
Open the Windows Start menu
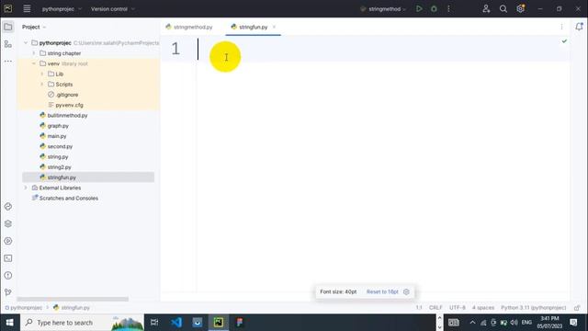click(x=10, y=323)
